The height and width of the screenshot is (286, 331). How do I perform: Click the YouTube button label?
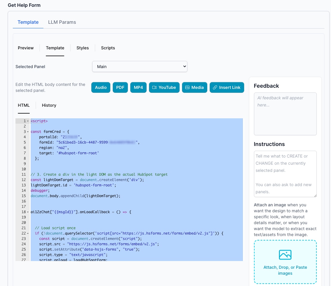coord(167,87)
